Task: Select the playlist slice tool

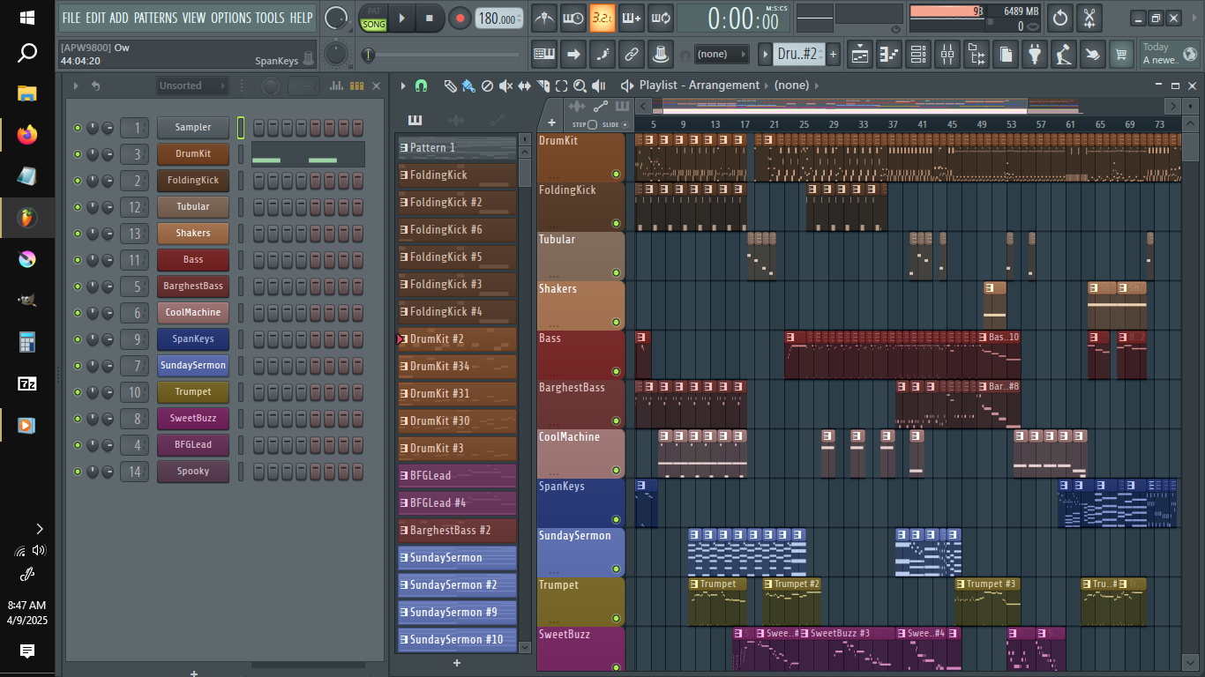Action: pyautogui.click(x=543, y=86)
